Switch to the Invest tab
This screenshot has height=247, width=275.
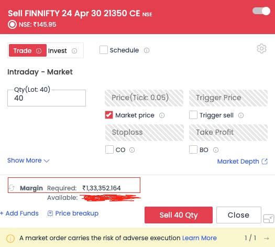(x=63, y=51)
